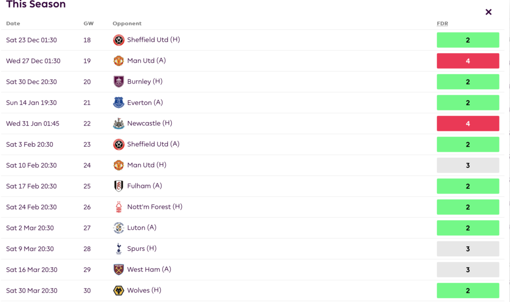Click the Everton club crest

point(119,102)
